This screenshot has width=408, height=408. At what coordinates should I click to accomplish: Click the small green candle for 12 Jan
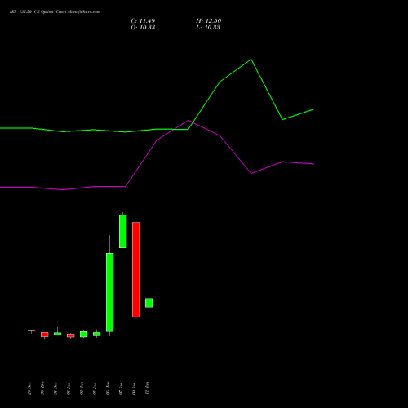tap(149, 303)
